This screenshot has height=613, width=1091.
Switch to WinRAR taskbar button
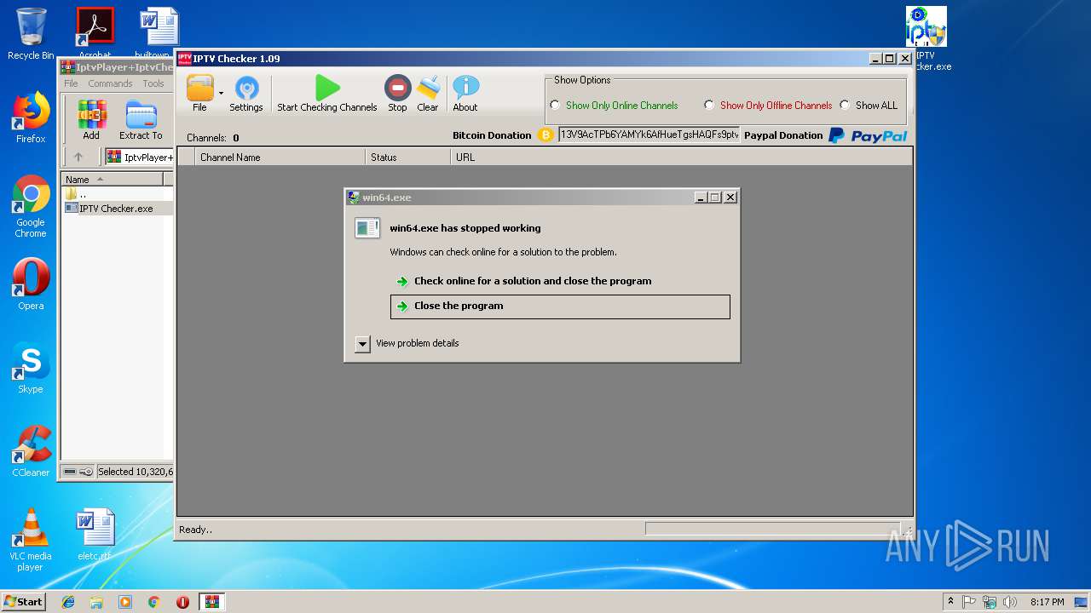[x=212, y=602]
